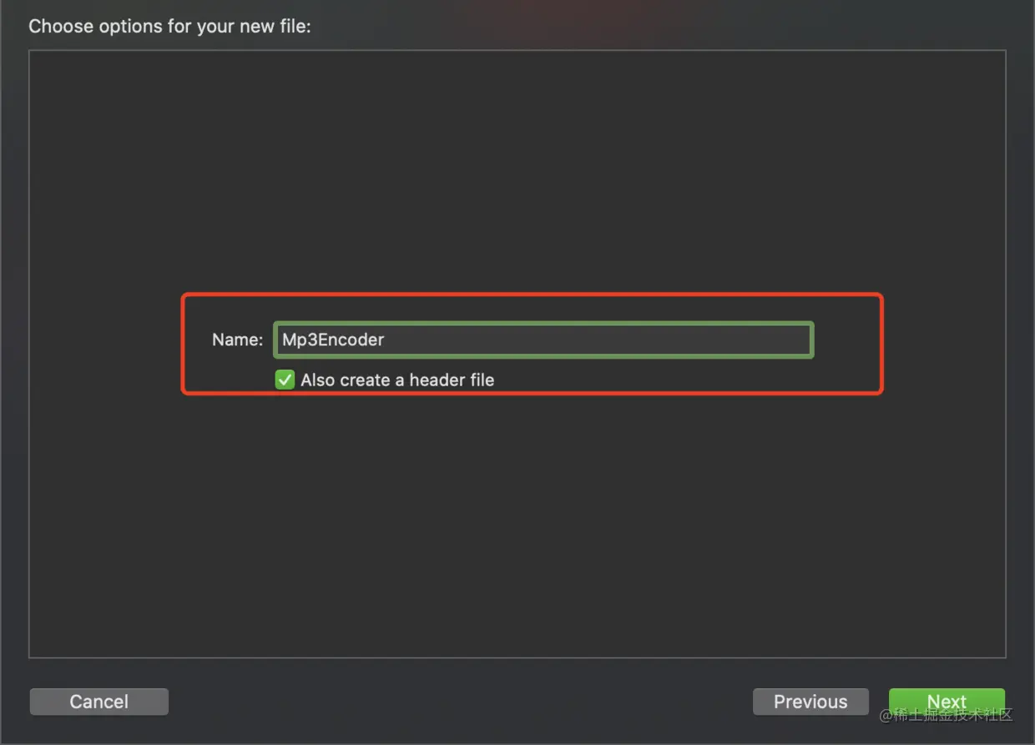The height and width of the screenshot is (745, 1035).
Task: Click the empty area below the header file checkbox
Action: (x=517, y=526)
